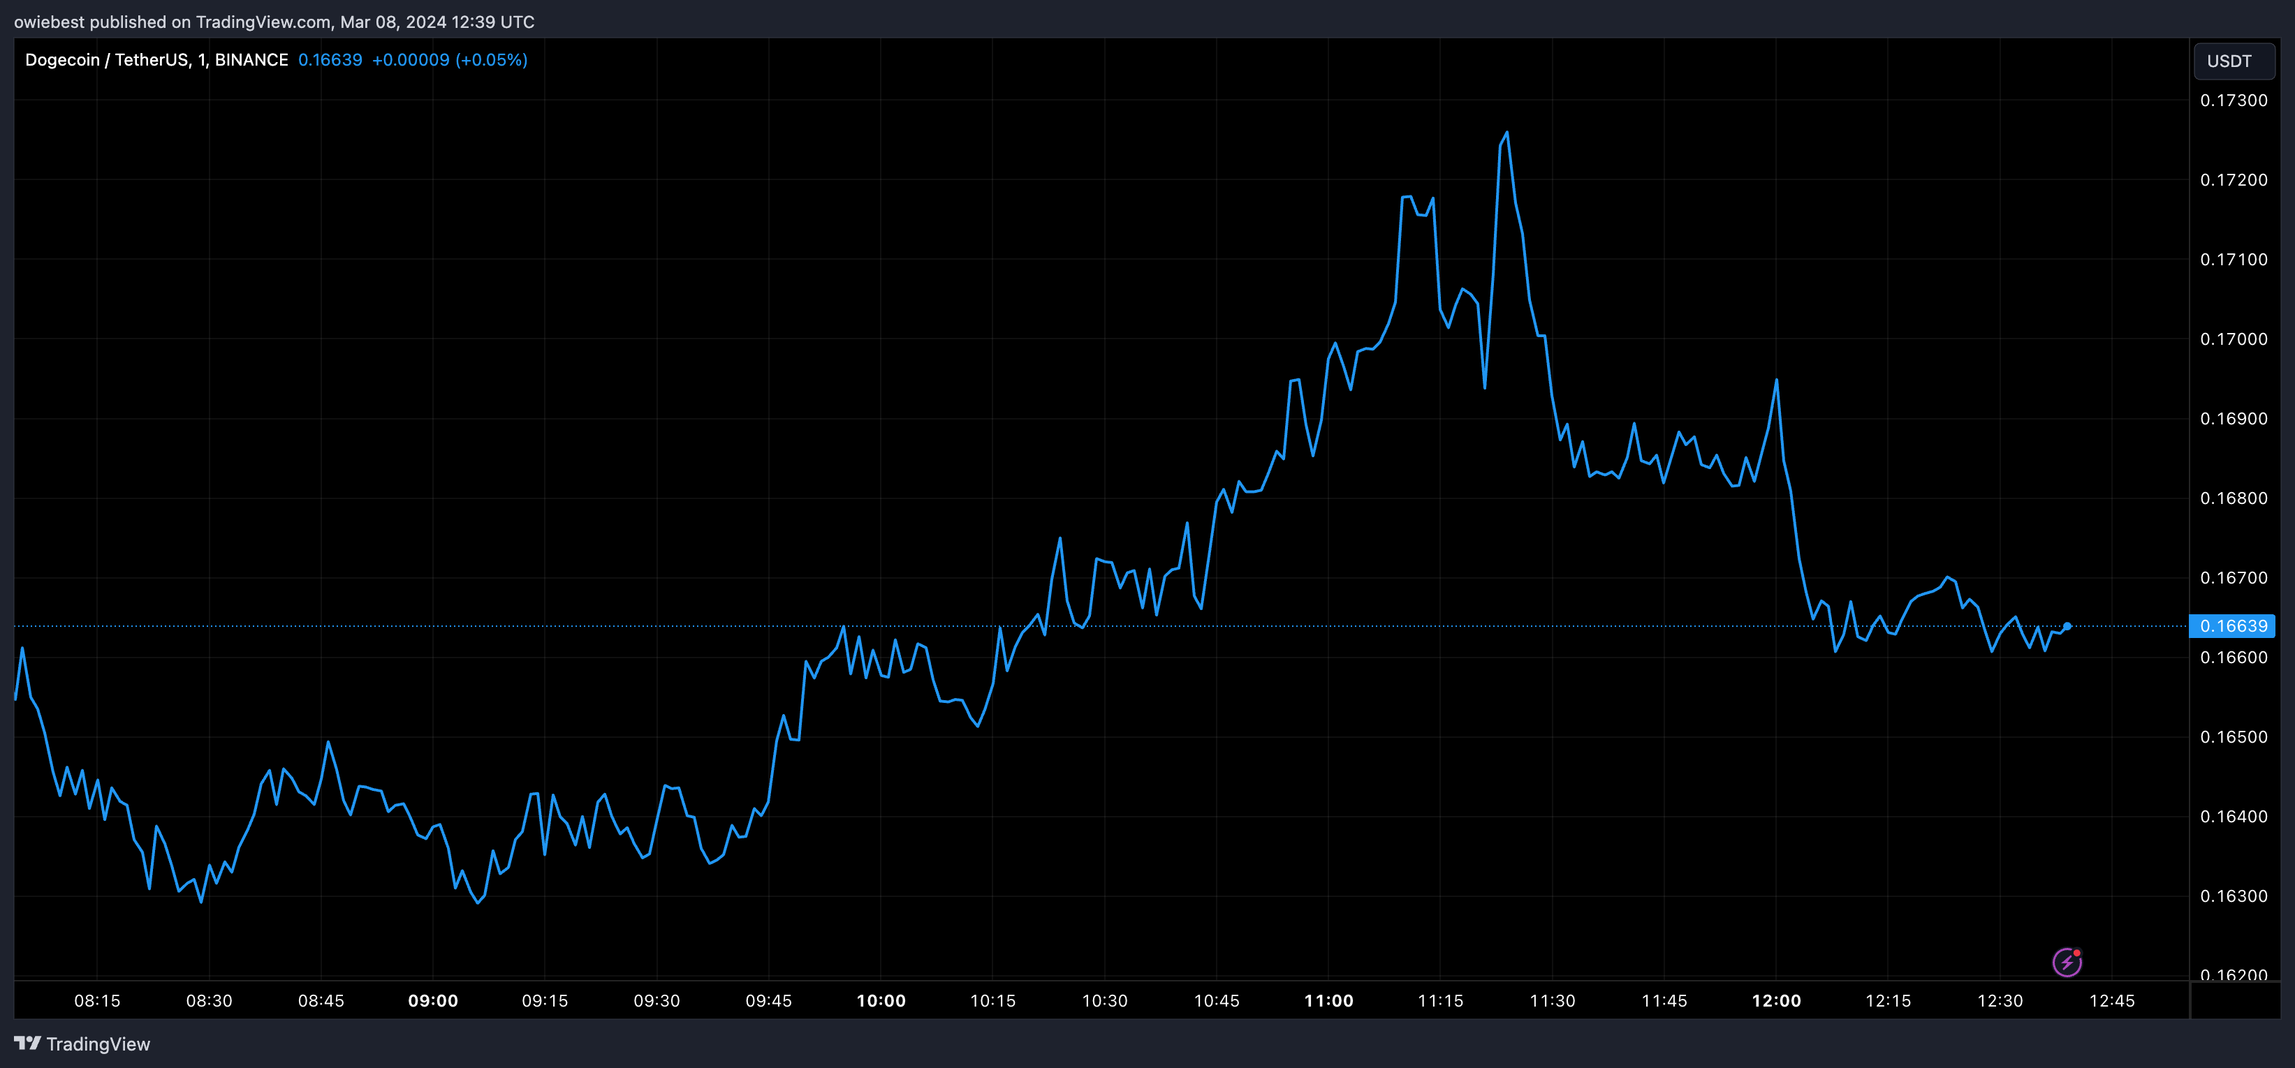Click the 08:15 time axis label
Screen dimensions: 2295x1068
(97, 1000)
